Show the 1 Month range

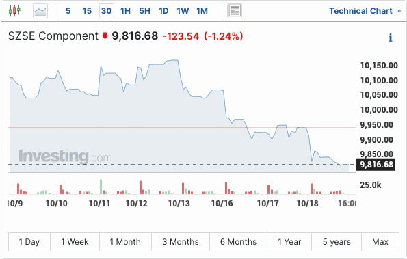[x=125, y=242]
